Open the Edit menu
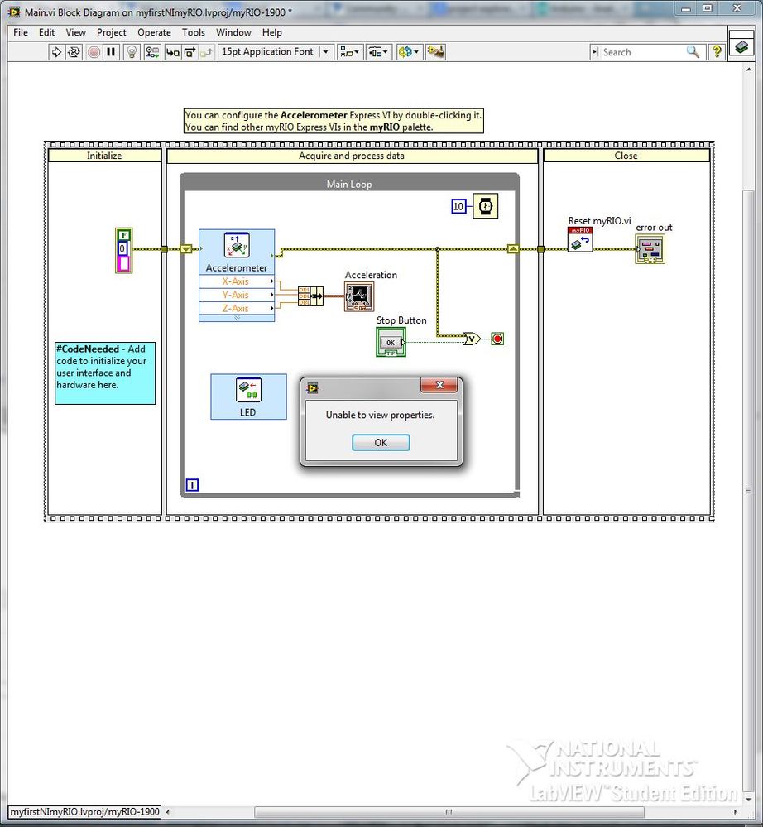Screen dimensions: 763x827 [x=46, y=33]
